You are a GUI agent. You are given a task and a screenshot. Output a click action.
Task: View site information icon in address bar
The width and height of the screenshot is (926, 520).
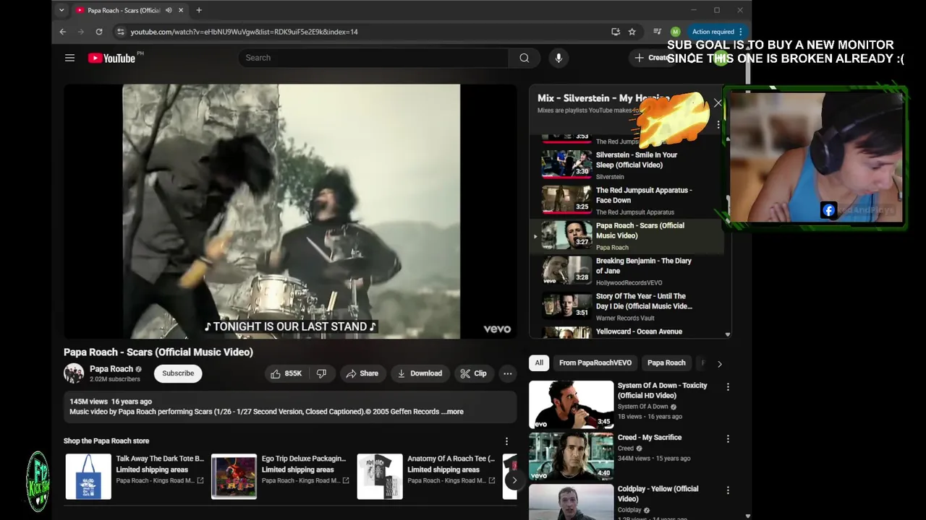coord(121,32)
